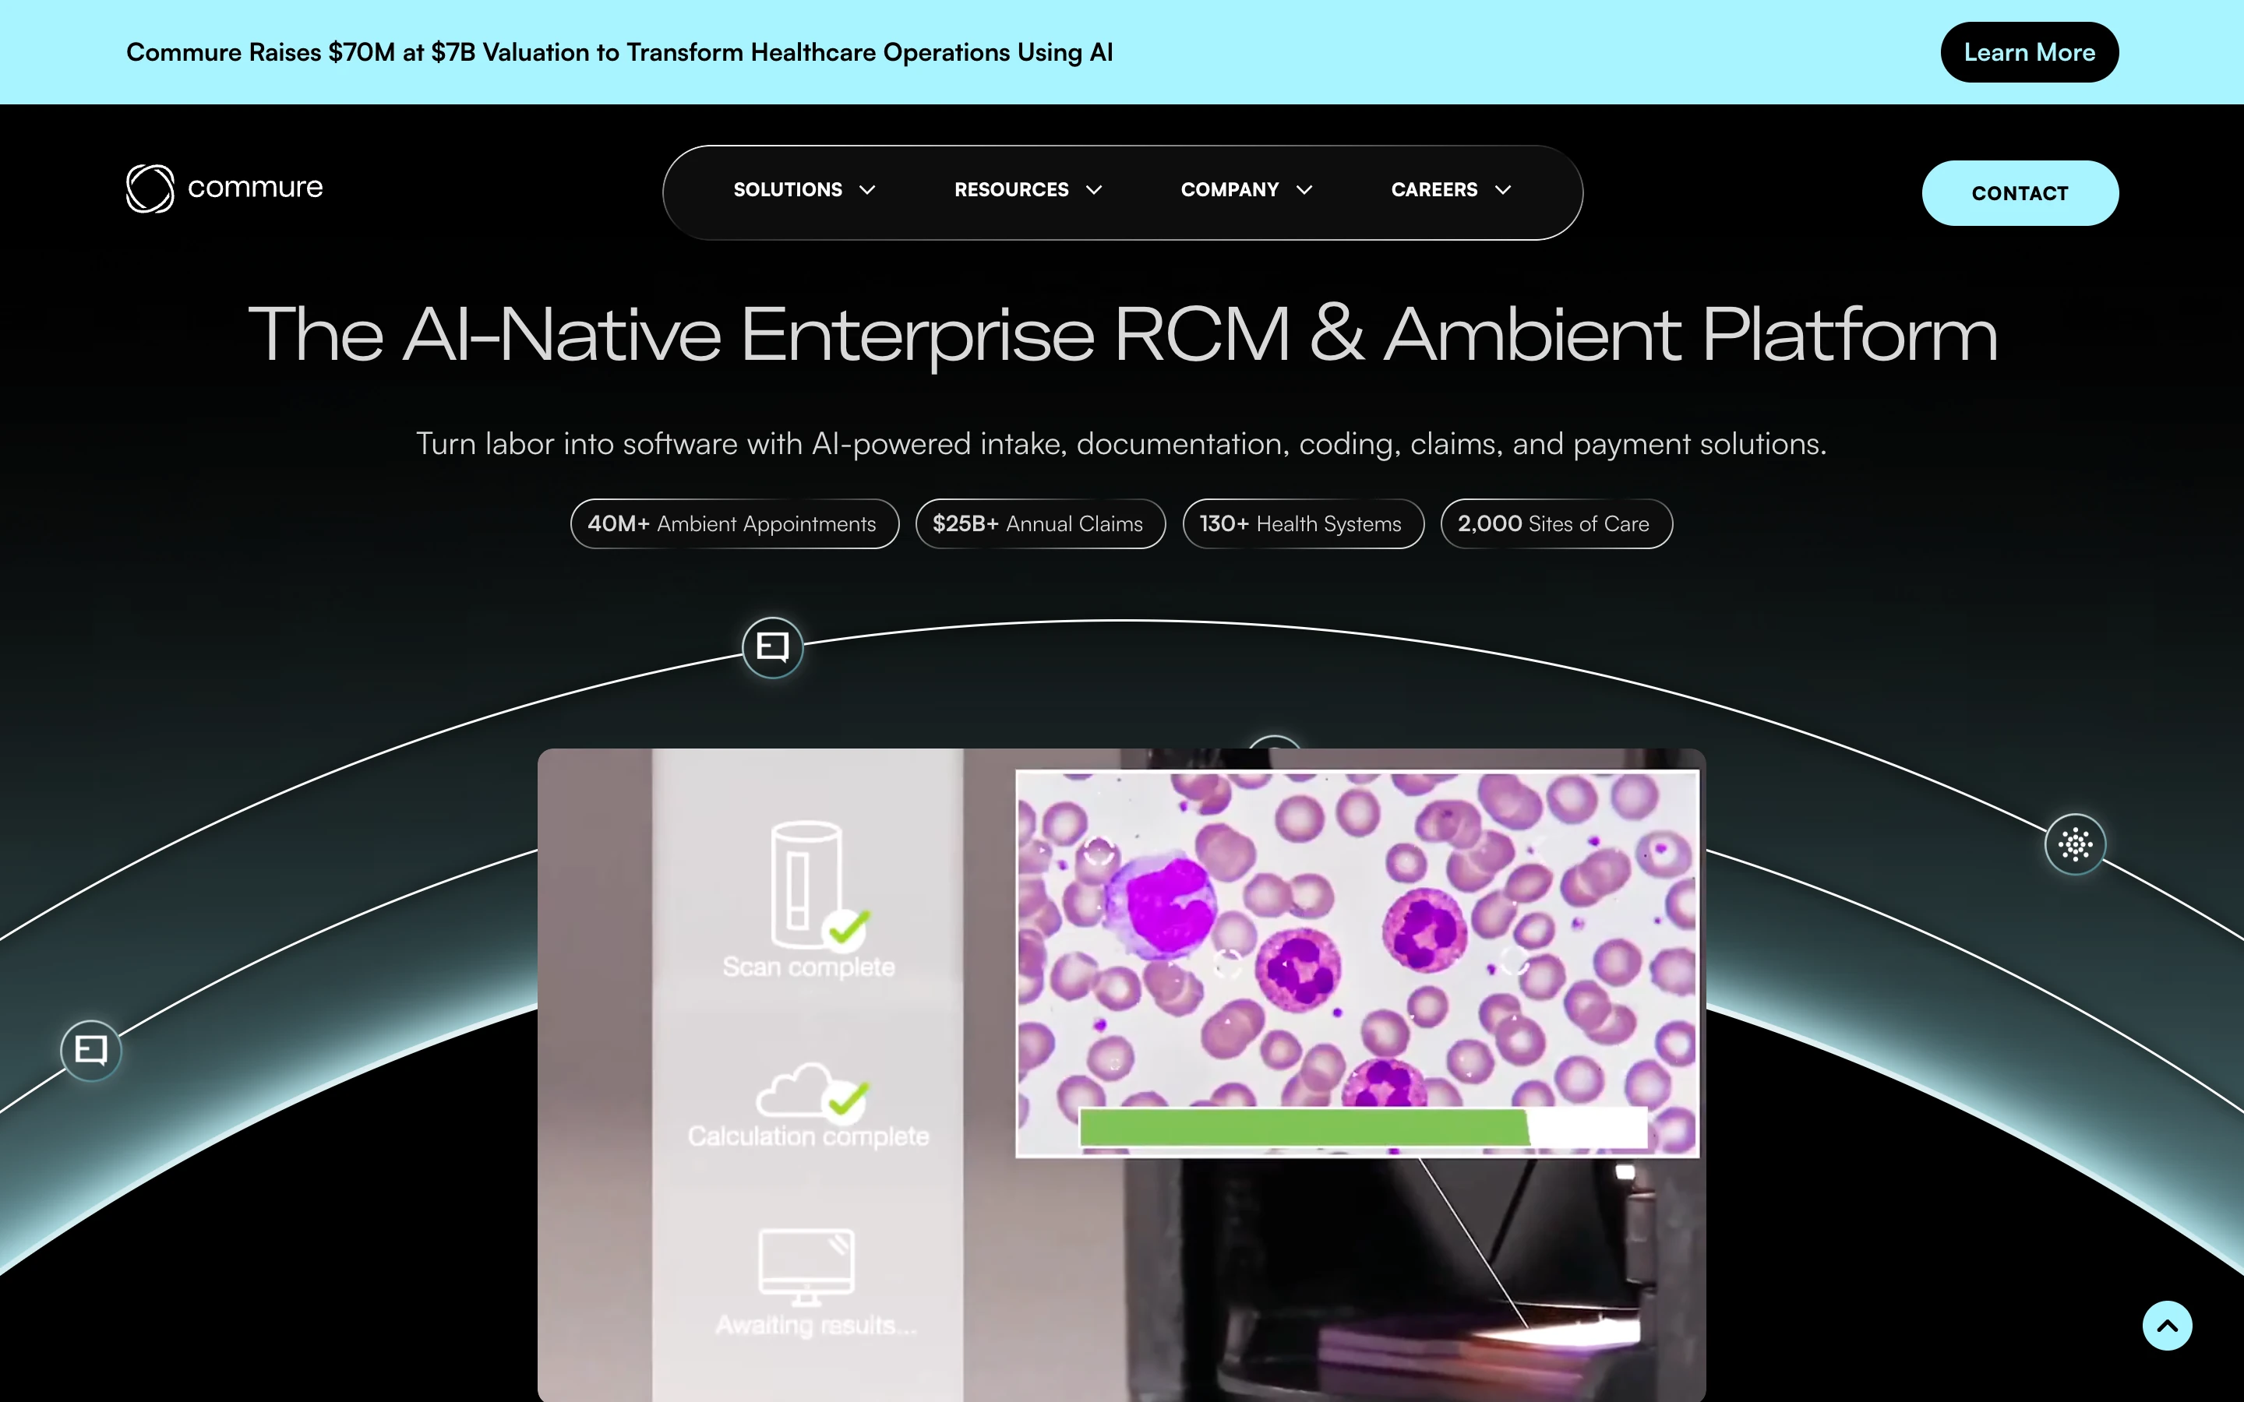
Task: Click the dotted sparkle icon on right arc
Action: tap(2075, 844)
